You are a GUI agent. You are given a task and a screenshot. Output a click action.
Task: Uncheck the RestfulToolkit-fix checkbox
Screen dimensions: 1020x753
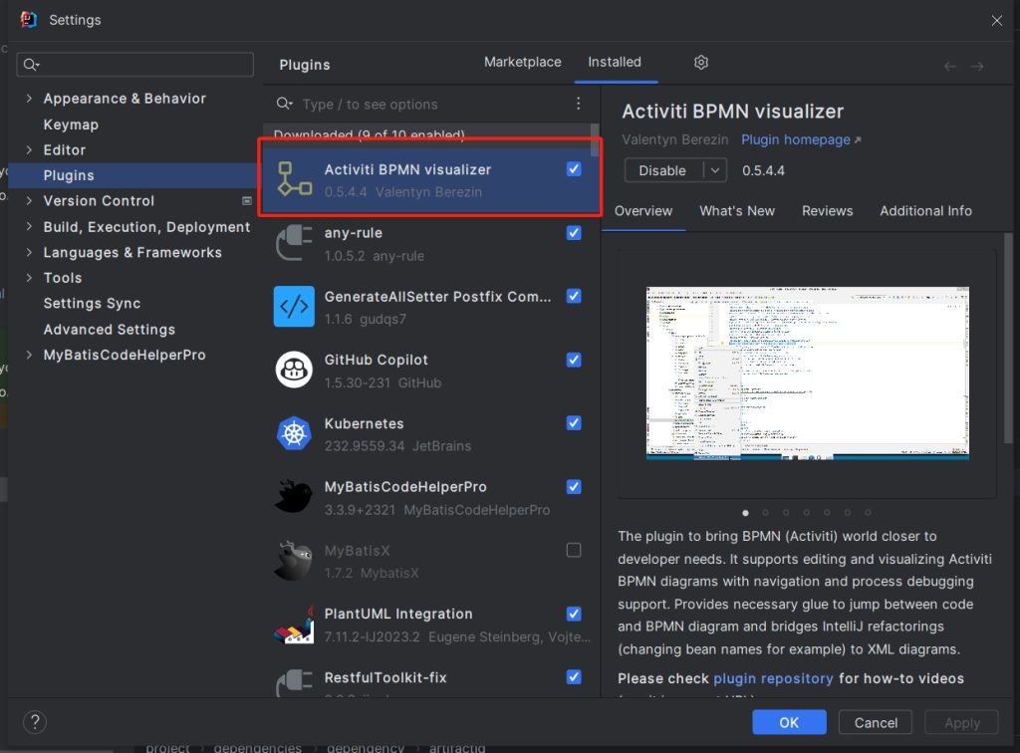tap(574, 677)
